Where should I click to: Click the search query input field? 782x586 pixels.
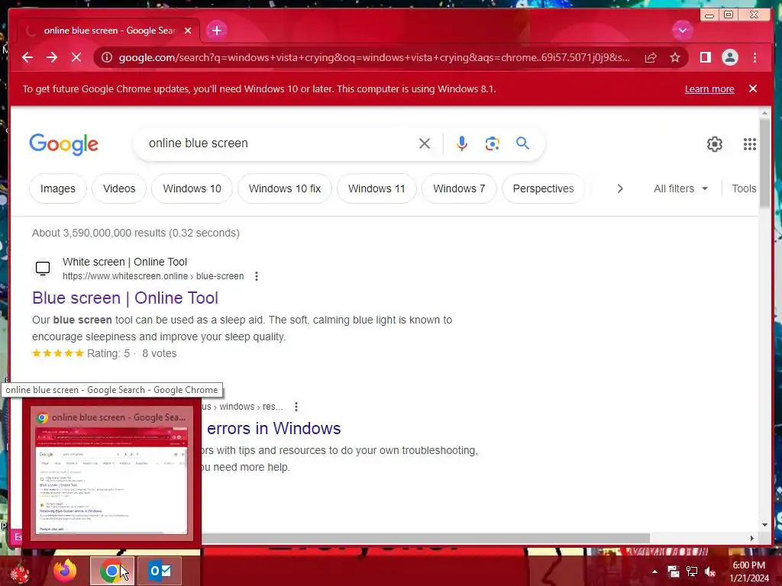coord(280,143)
